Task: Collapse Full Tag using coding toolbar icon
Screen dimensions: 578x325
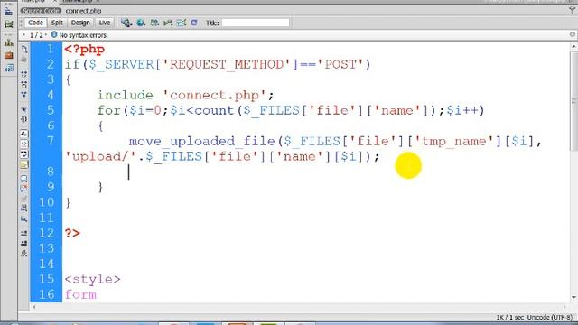Action: (x=24, y=74)
